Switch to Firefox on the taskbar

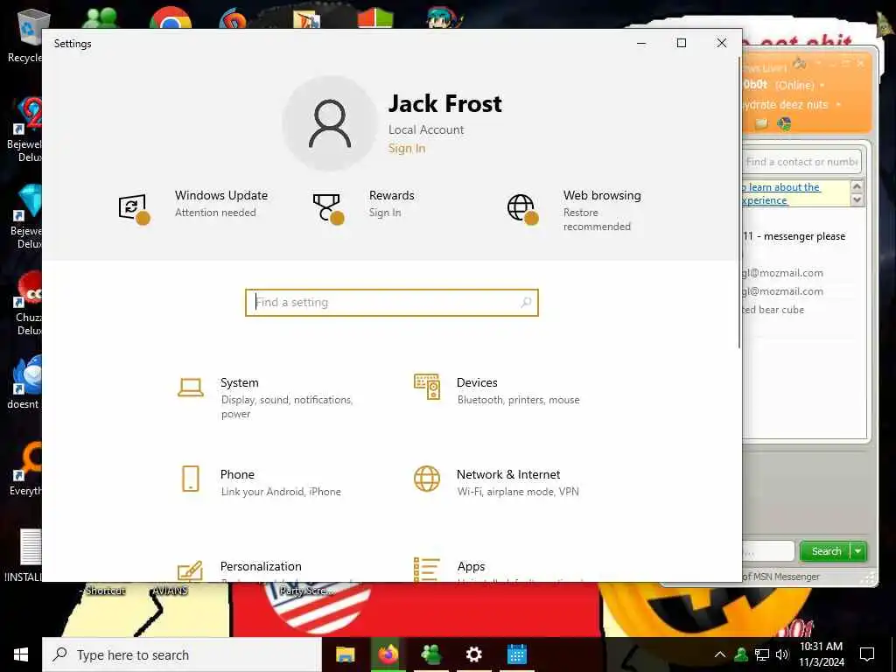coord(388,654)
